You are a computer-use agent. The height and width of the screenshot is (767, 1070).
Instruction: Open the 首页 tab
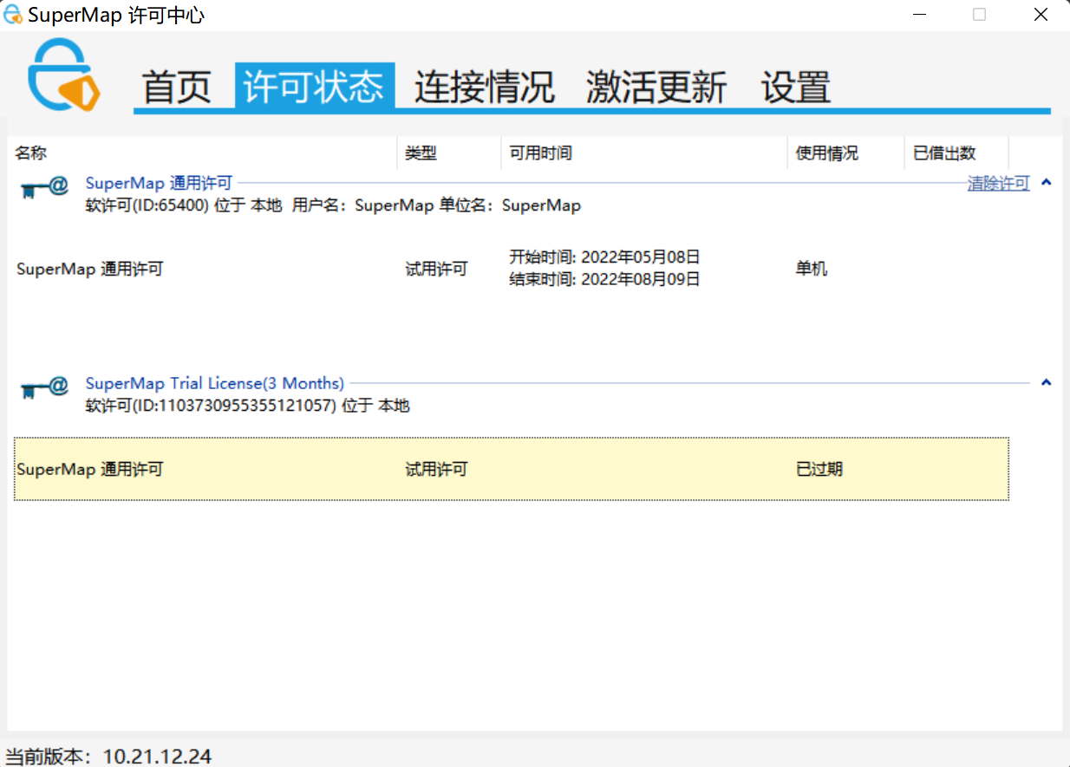coord(177,87)
